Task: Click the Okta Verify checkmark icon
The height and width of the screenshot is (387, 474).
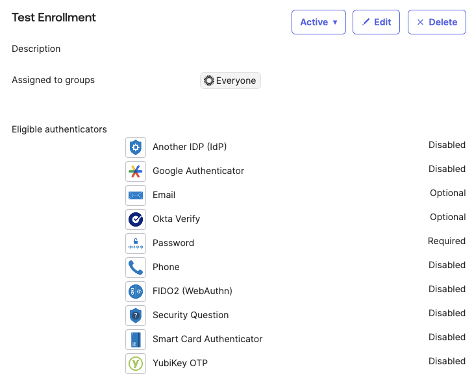Action: point(135,219)
